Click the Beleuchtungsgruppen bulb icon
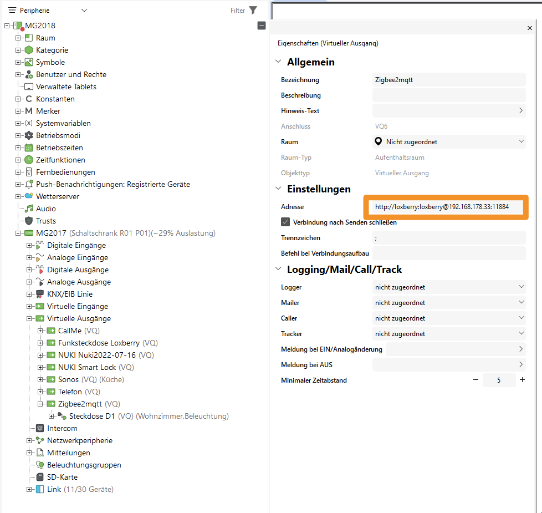This screenshot has height=513, width=542. point(40,465)
